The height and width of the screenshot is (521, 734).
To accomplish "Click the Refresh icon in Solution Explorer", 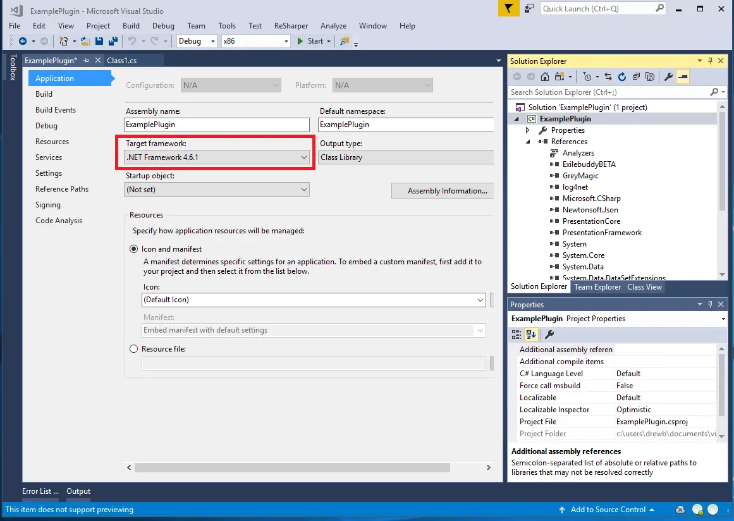I will (621, 77).
